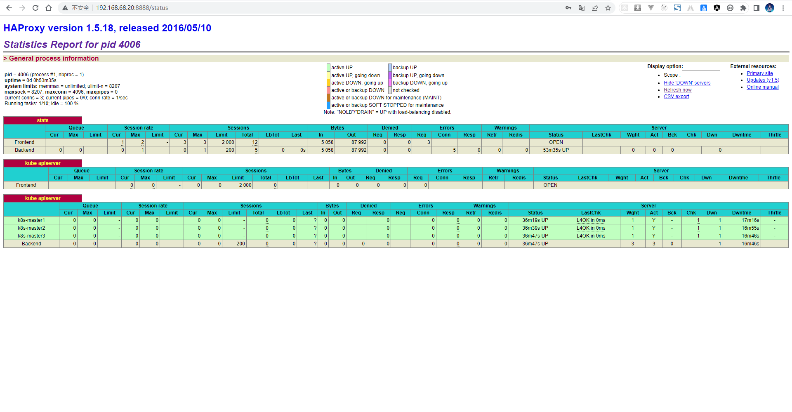Open the browser home page
This screenshot has height=412, width=792.
pos(49,8)
